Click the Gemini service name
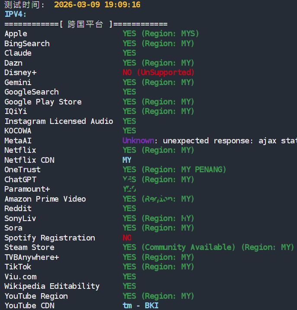 (18, 82)
